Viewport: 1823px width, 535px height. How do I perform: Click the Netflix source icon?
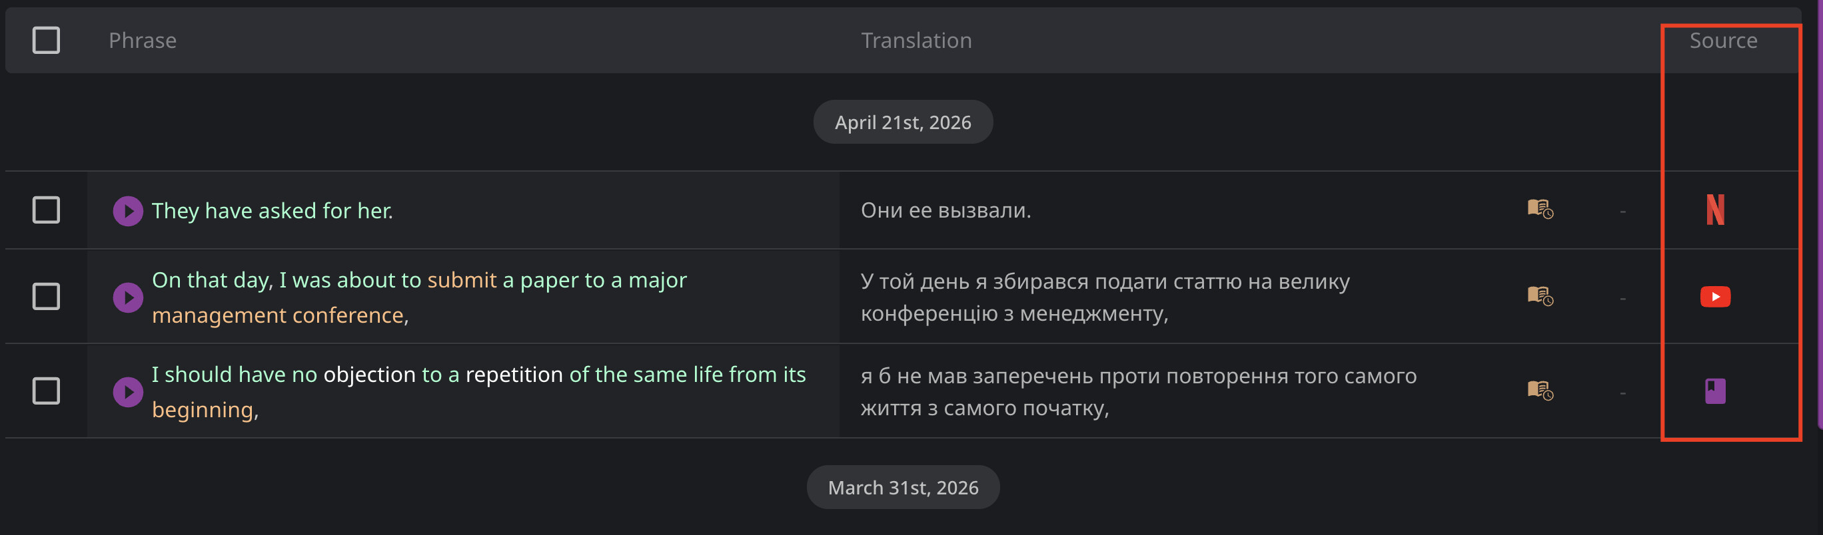click(1714, 210)
